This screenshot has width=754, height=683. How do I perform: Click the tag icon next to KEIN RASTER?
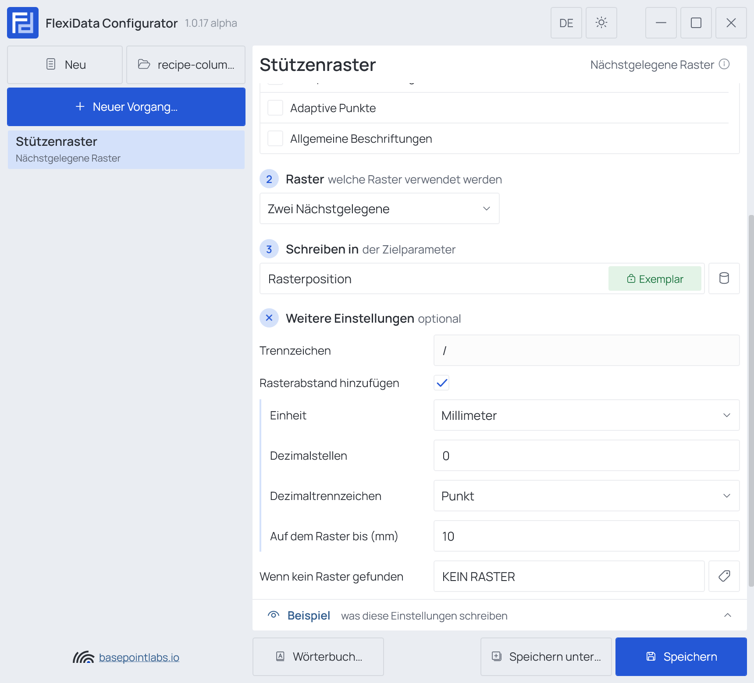pos(724,576)
